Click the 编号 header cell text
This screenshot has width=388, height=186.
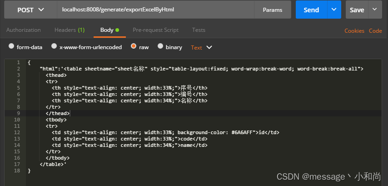pos(187,94)
